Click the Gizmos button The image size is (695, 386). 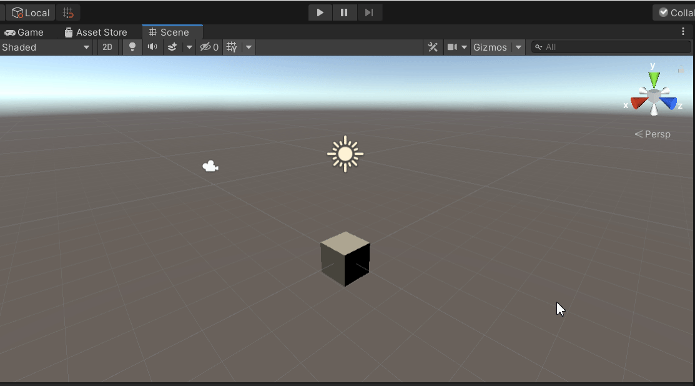(x=490, y=47)
